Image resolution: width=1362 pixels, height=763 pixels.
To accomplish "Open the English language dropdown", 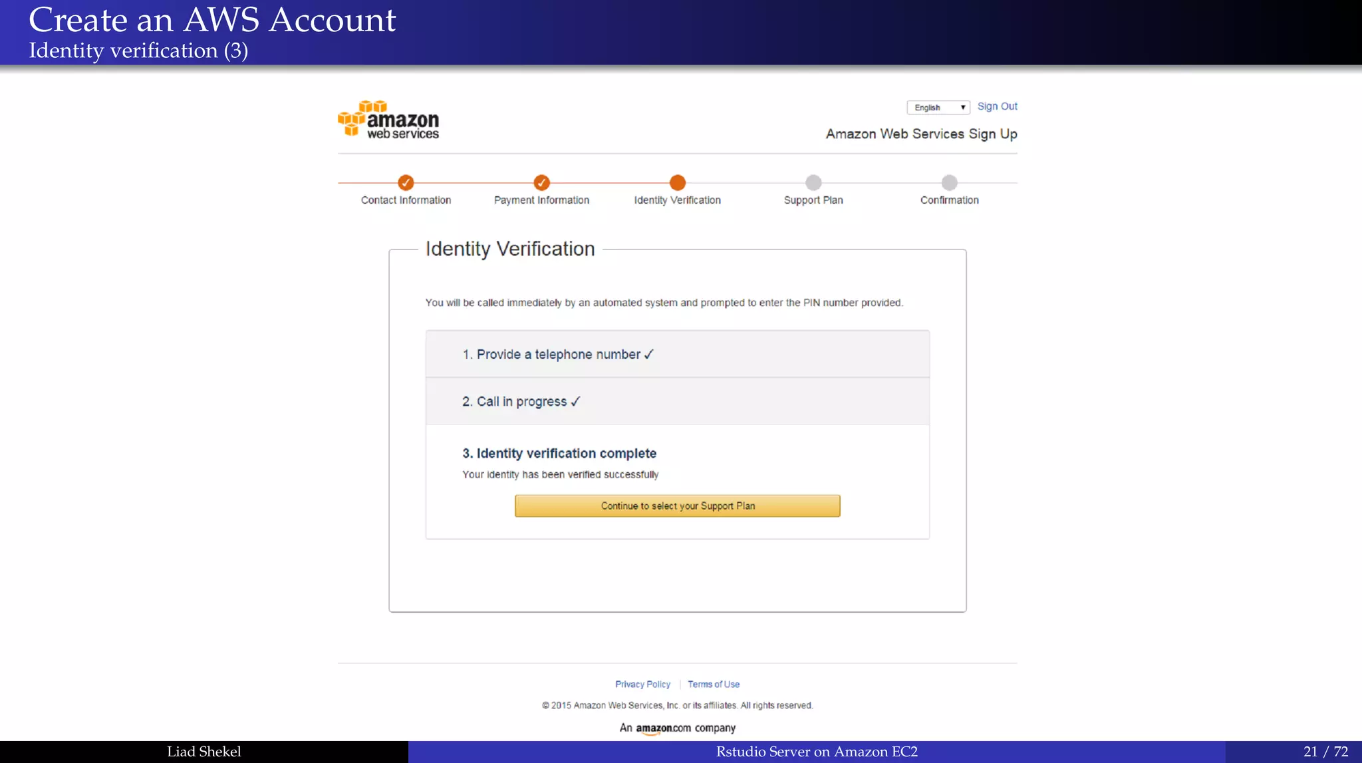I will point(938,107).
